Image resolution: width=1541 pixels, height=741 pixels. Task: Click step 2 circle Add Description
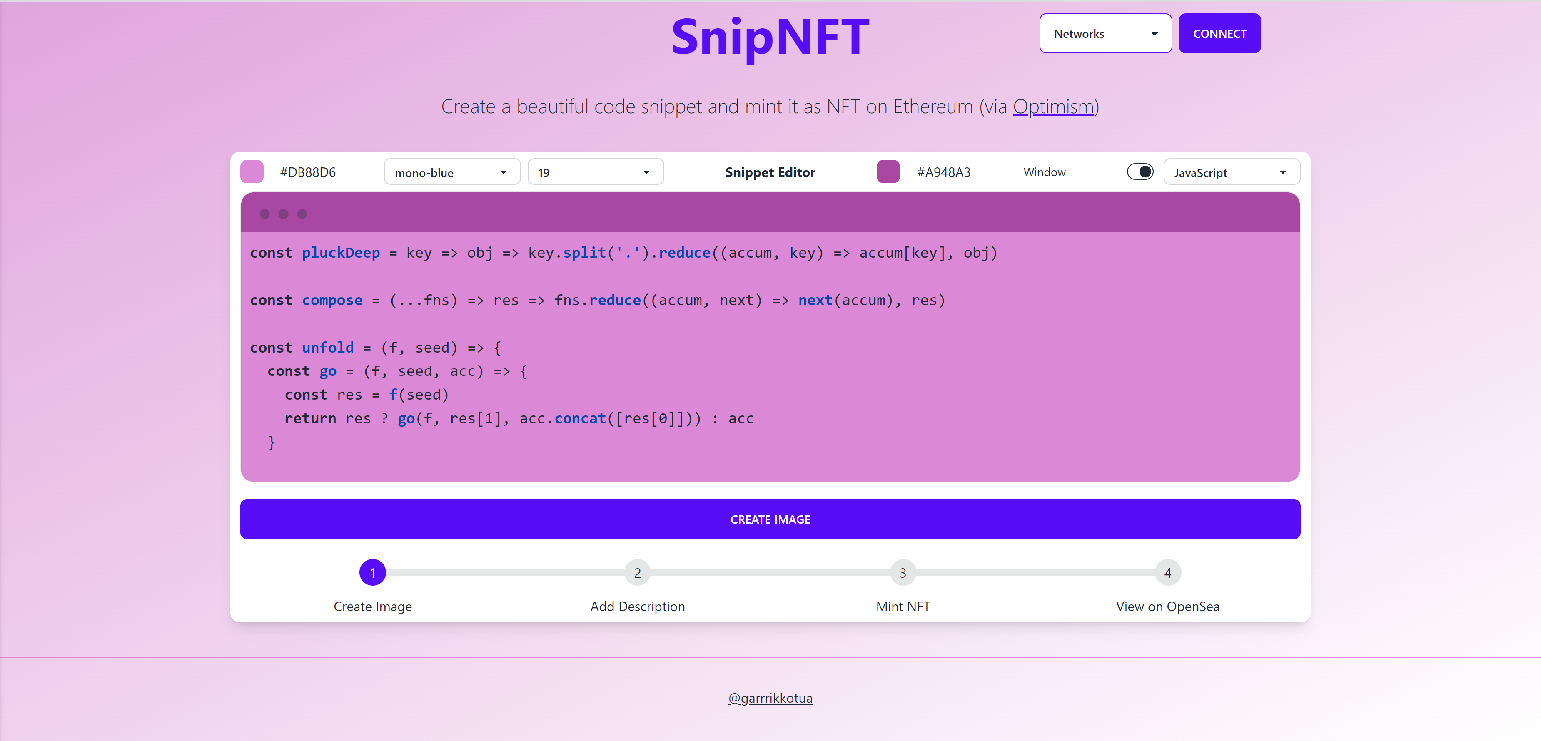638,573
